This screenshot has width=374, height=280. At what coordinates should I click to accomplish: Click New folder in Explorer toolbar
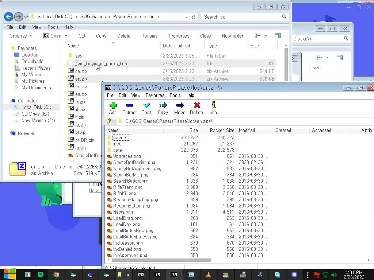233,36
